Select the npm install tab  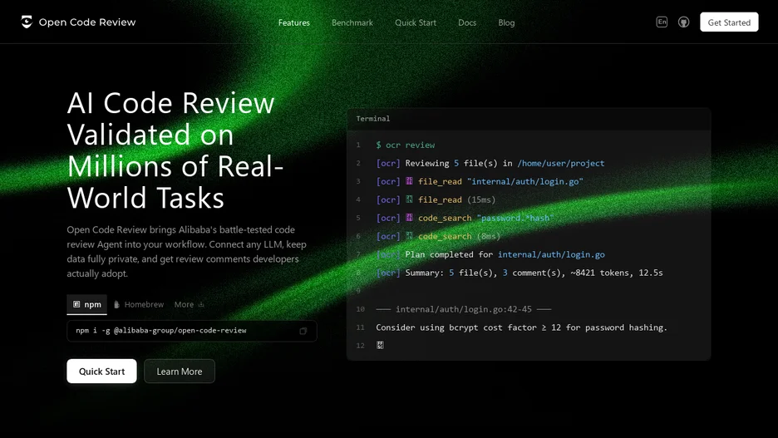86,304
